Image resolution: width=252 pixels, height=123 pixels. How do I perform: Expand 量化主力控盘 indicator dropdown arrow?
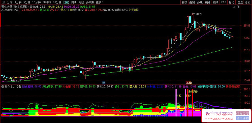tap(3, 87)
